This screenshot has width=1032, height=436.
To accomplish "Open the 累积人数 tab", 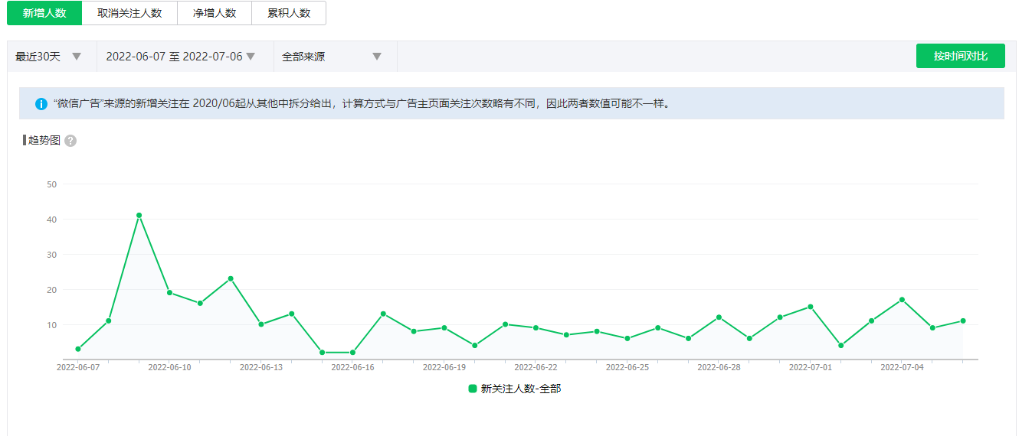I will [289, 13].
